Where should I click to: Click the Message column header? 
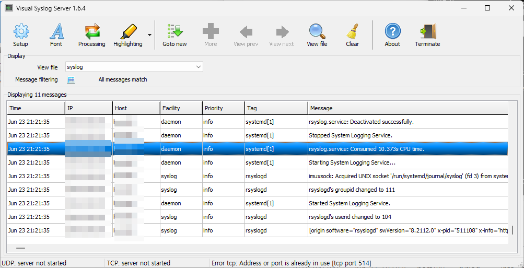pyautogui.click(x=407, y=108)
